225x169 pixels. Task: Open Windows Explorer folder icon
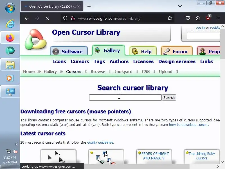click(x=10, y=65)
